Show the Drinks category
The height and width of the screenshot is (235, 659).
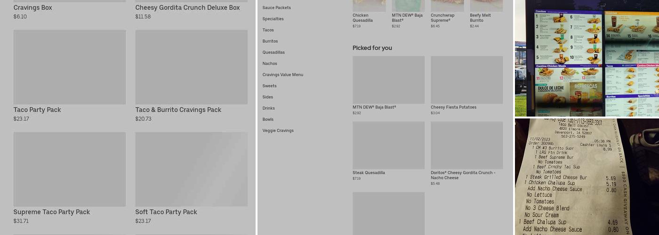click(268, 108)
